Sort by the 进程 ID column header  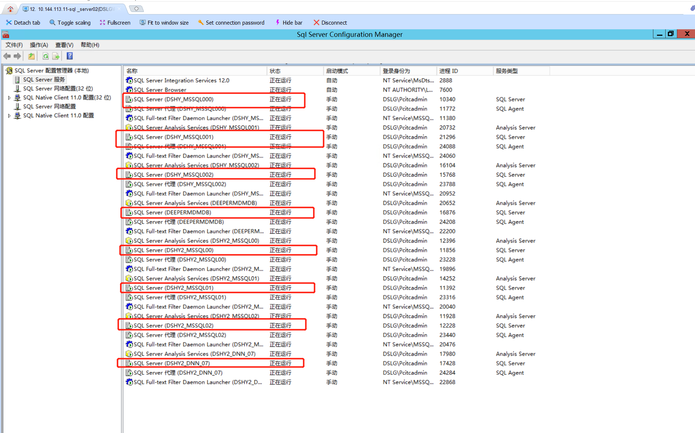click(x=465, y=71)
